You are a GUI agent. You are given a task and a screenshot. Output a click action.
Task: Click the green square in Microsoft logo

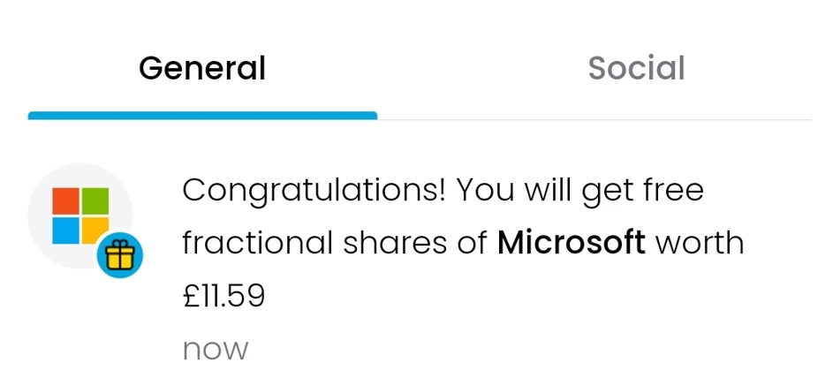point(95,200)
